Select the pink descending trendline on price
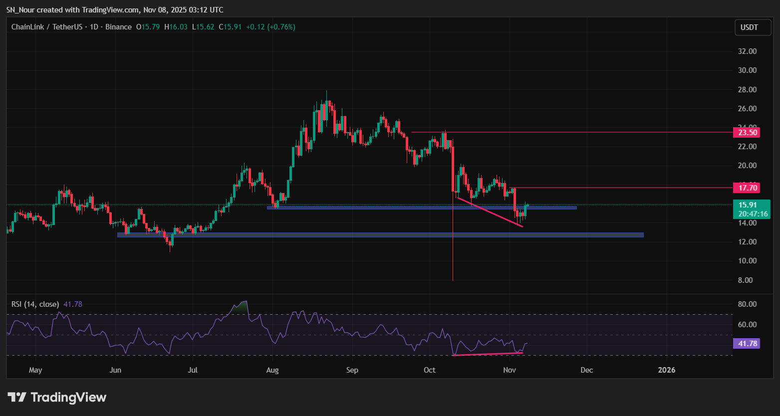The width and height of the screenshot is (780, 416). (x=490, y=212)
